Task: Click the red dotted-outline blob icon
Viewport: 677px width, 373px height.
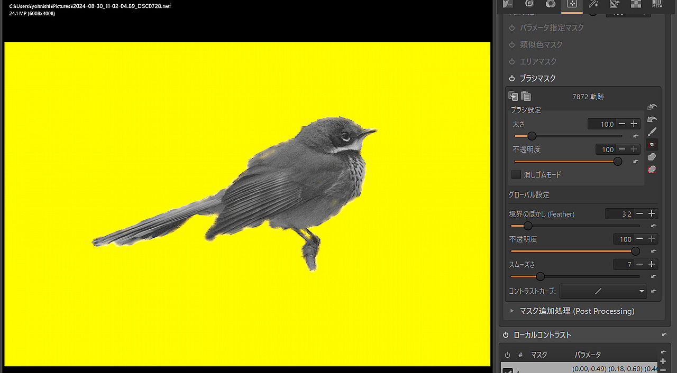Action: coord(652,170)
